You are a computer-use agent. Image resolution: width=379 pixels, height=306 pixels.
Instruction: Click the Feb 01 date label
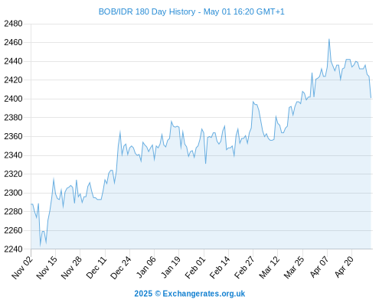pos(195,267)
